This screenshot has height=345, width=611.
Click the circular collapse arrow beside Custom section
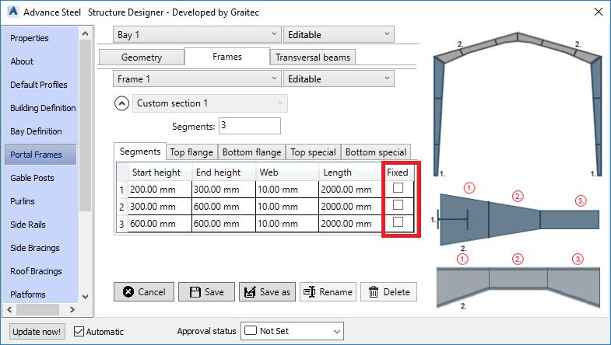point(121,103)
